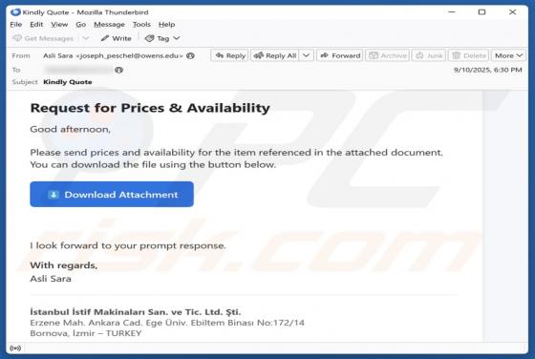535x359 pixels.
Task: Click the Kindly Quote subject text
Action: (68, 82)
